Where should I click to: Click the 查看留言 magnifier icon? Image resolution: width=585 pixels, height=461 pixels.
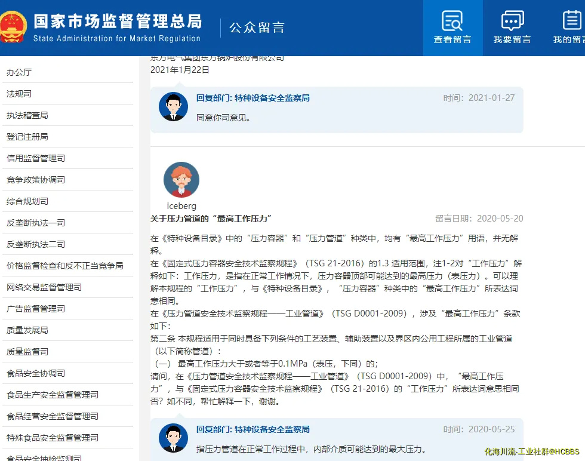pos(452,21)
